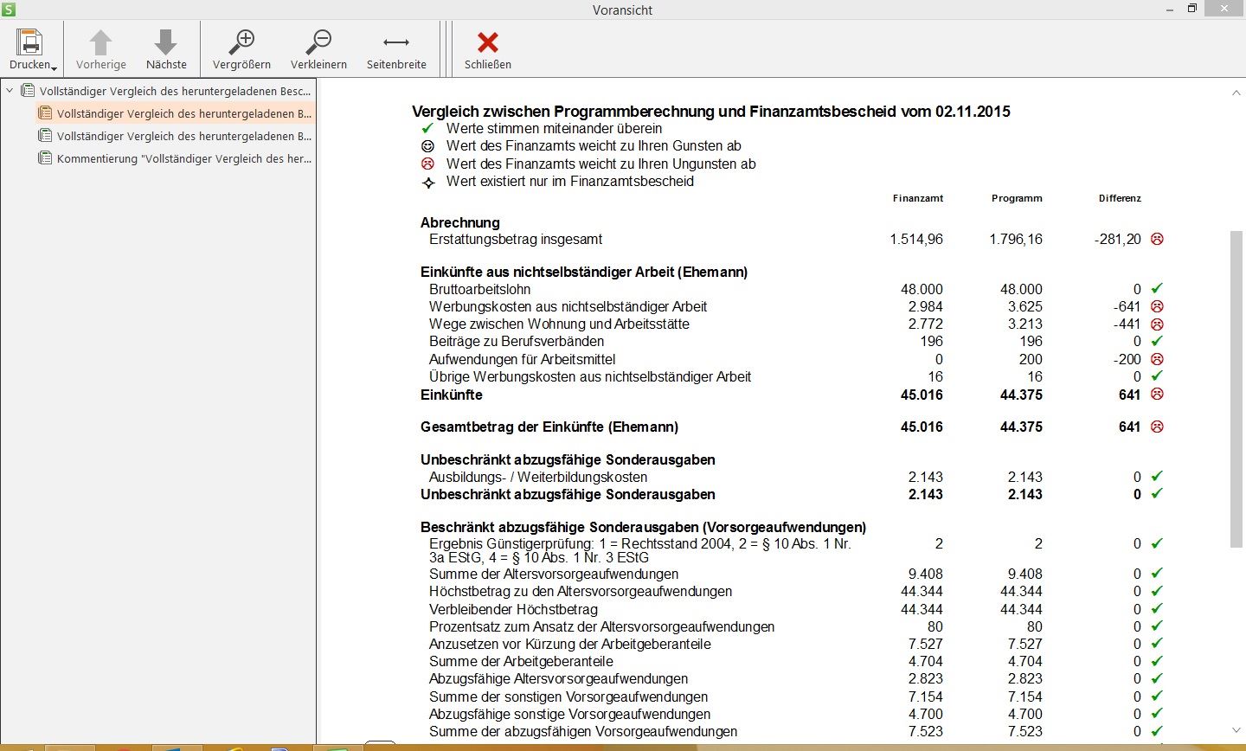Click sad face in Wege zwischen Wohnung row
The image size is (1246, 751).
pos(1157,324)
